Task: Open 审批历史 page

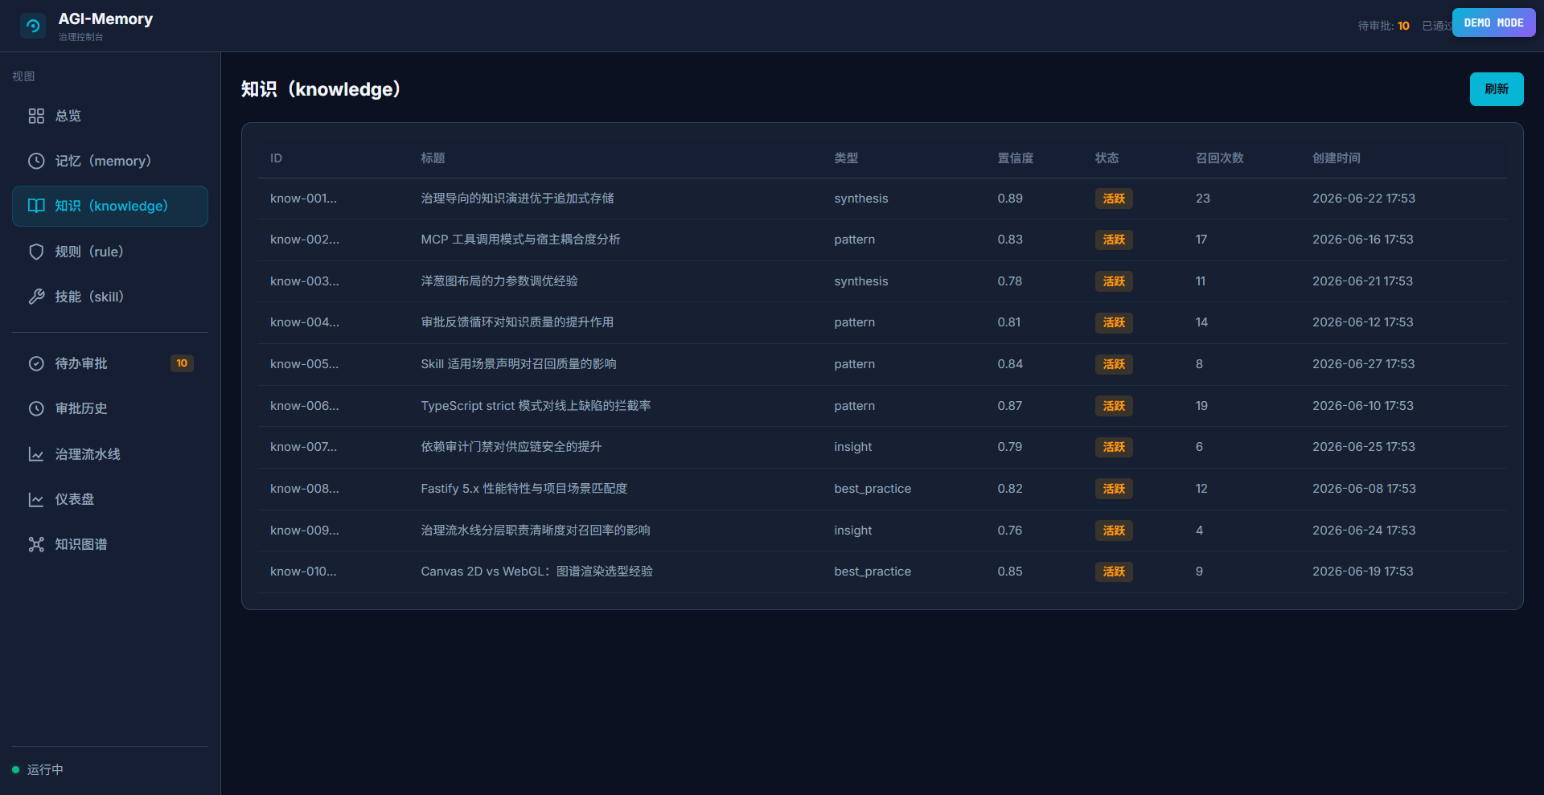Action: click(110, 408)
